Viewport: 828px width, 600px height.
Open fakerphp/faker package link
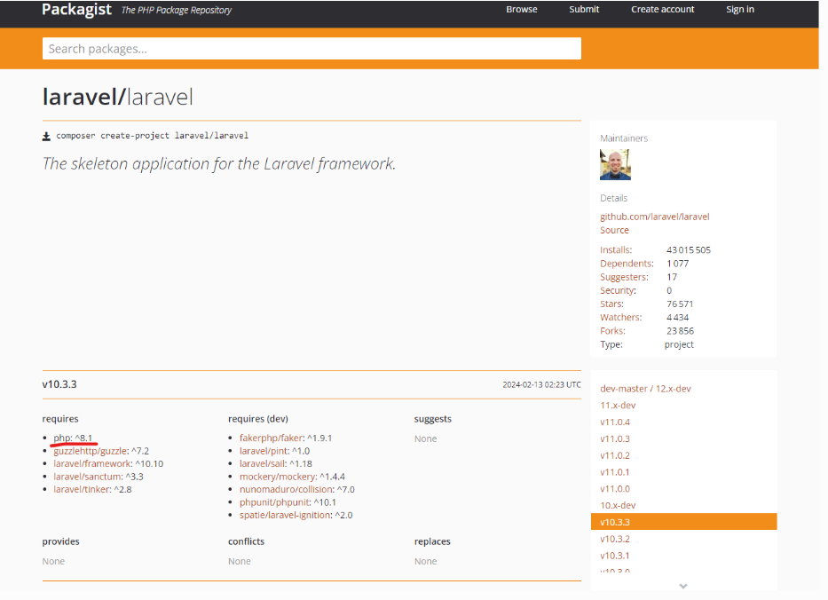pyautogui.click(x=272, y=438)
